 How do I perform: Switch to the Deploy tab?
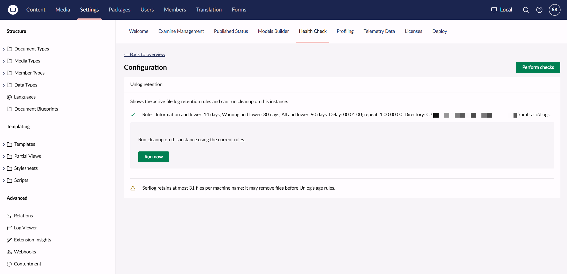[439, 31]
